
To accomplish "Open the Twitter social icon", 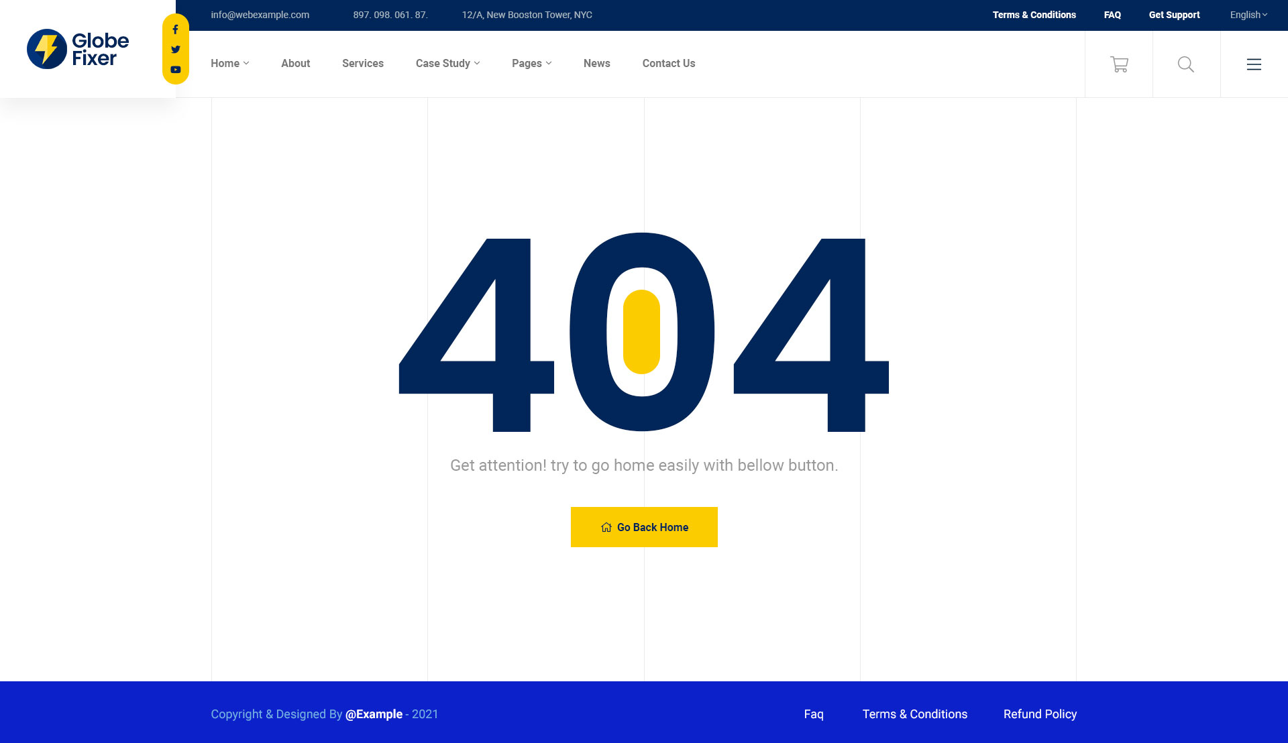I will tap(175, 49).
